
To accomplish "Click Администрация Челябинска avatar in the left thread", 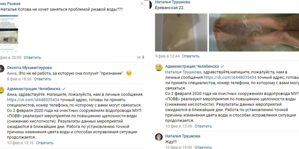I will [x=2, y=90].
